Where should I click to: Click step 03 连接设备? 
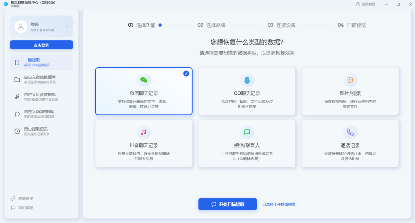click(x=281, y=25)
